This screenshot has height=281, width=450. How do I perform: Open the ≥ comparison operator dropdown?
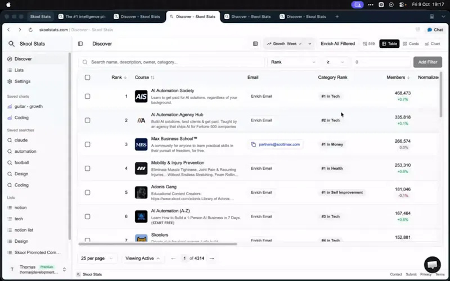pyautogui.click(x=335, y=62)
